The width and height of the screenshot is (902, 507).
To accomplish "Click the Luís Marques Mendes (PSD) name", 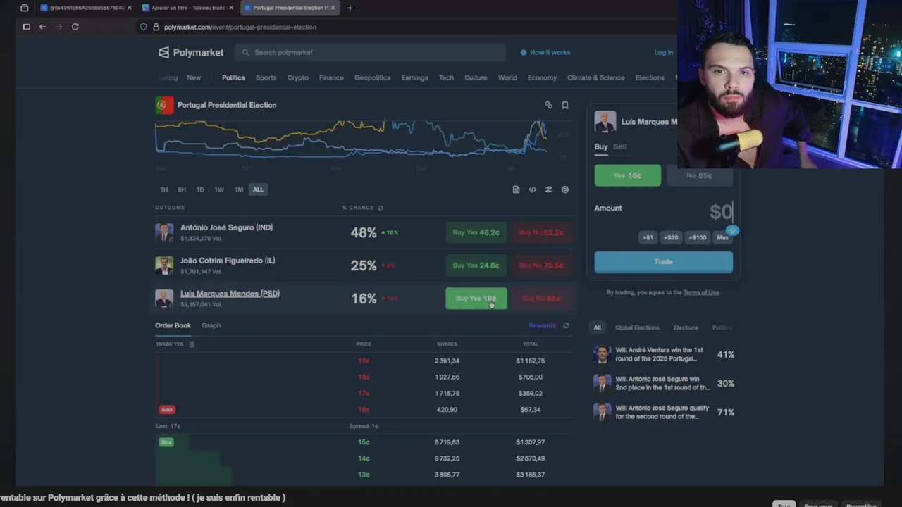I will click(x=230, y=294).
